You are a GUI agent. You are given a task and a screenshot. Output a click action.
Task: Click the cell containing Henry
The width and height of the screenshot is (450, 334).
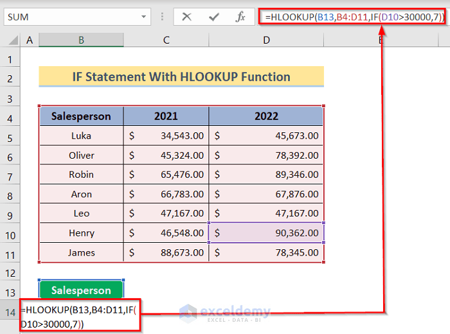point(81,233)
